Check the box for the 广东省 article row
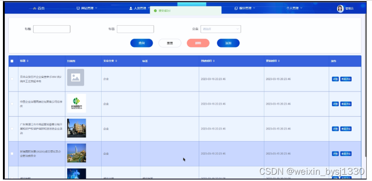This screenshot has width=372, height=181. coord(12,129)
